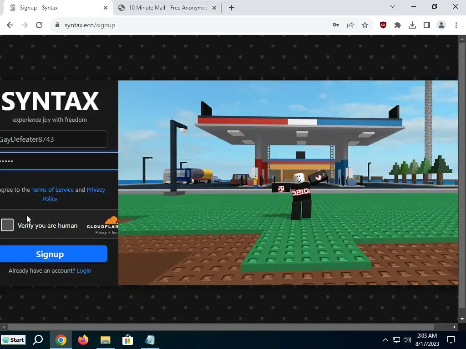466x349 pixels.
Task: Click the vertical scrollbar down arrow
Action: tap(462, 319)
